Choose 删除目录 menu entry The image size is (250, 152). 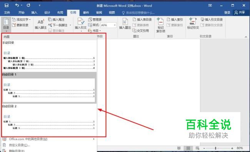click(x=49, y=150)
